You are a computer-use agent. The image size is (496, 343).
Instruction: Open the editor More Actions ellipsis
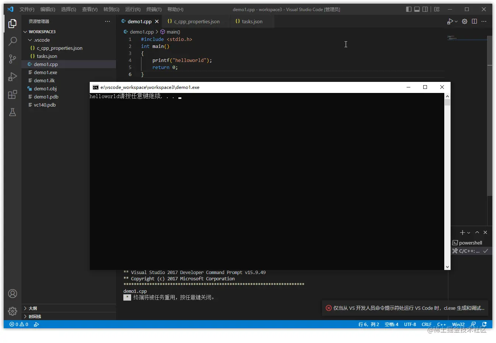click(x=484, y=21)
